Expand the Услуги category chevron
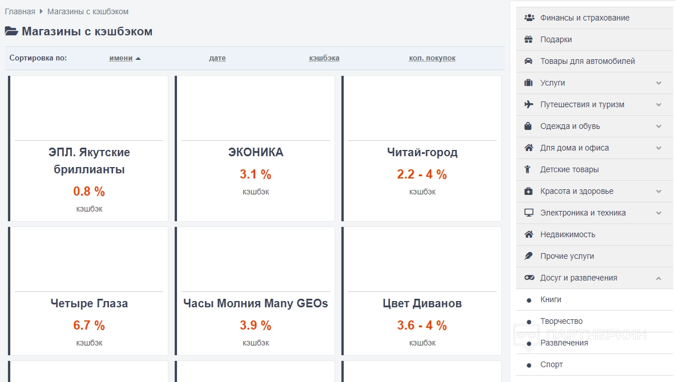 coord(659,83)
